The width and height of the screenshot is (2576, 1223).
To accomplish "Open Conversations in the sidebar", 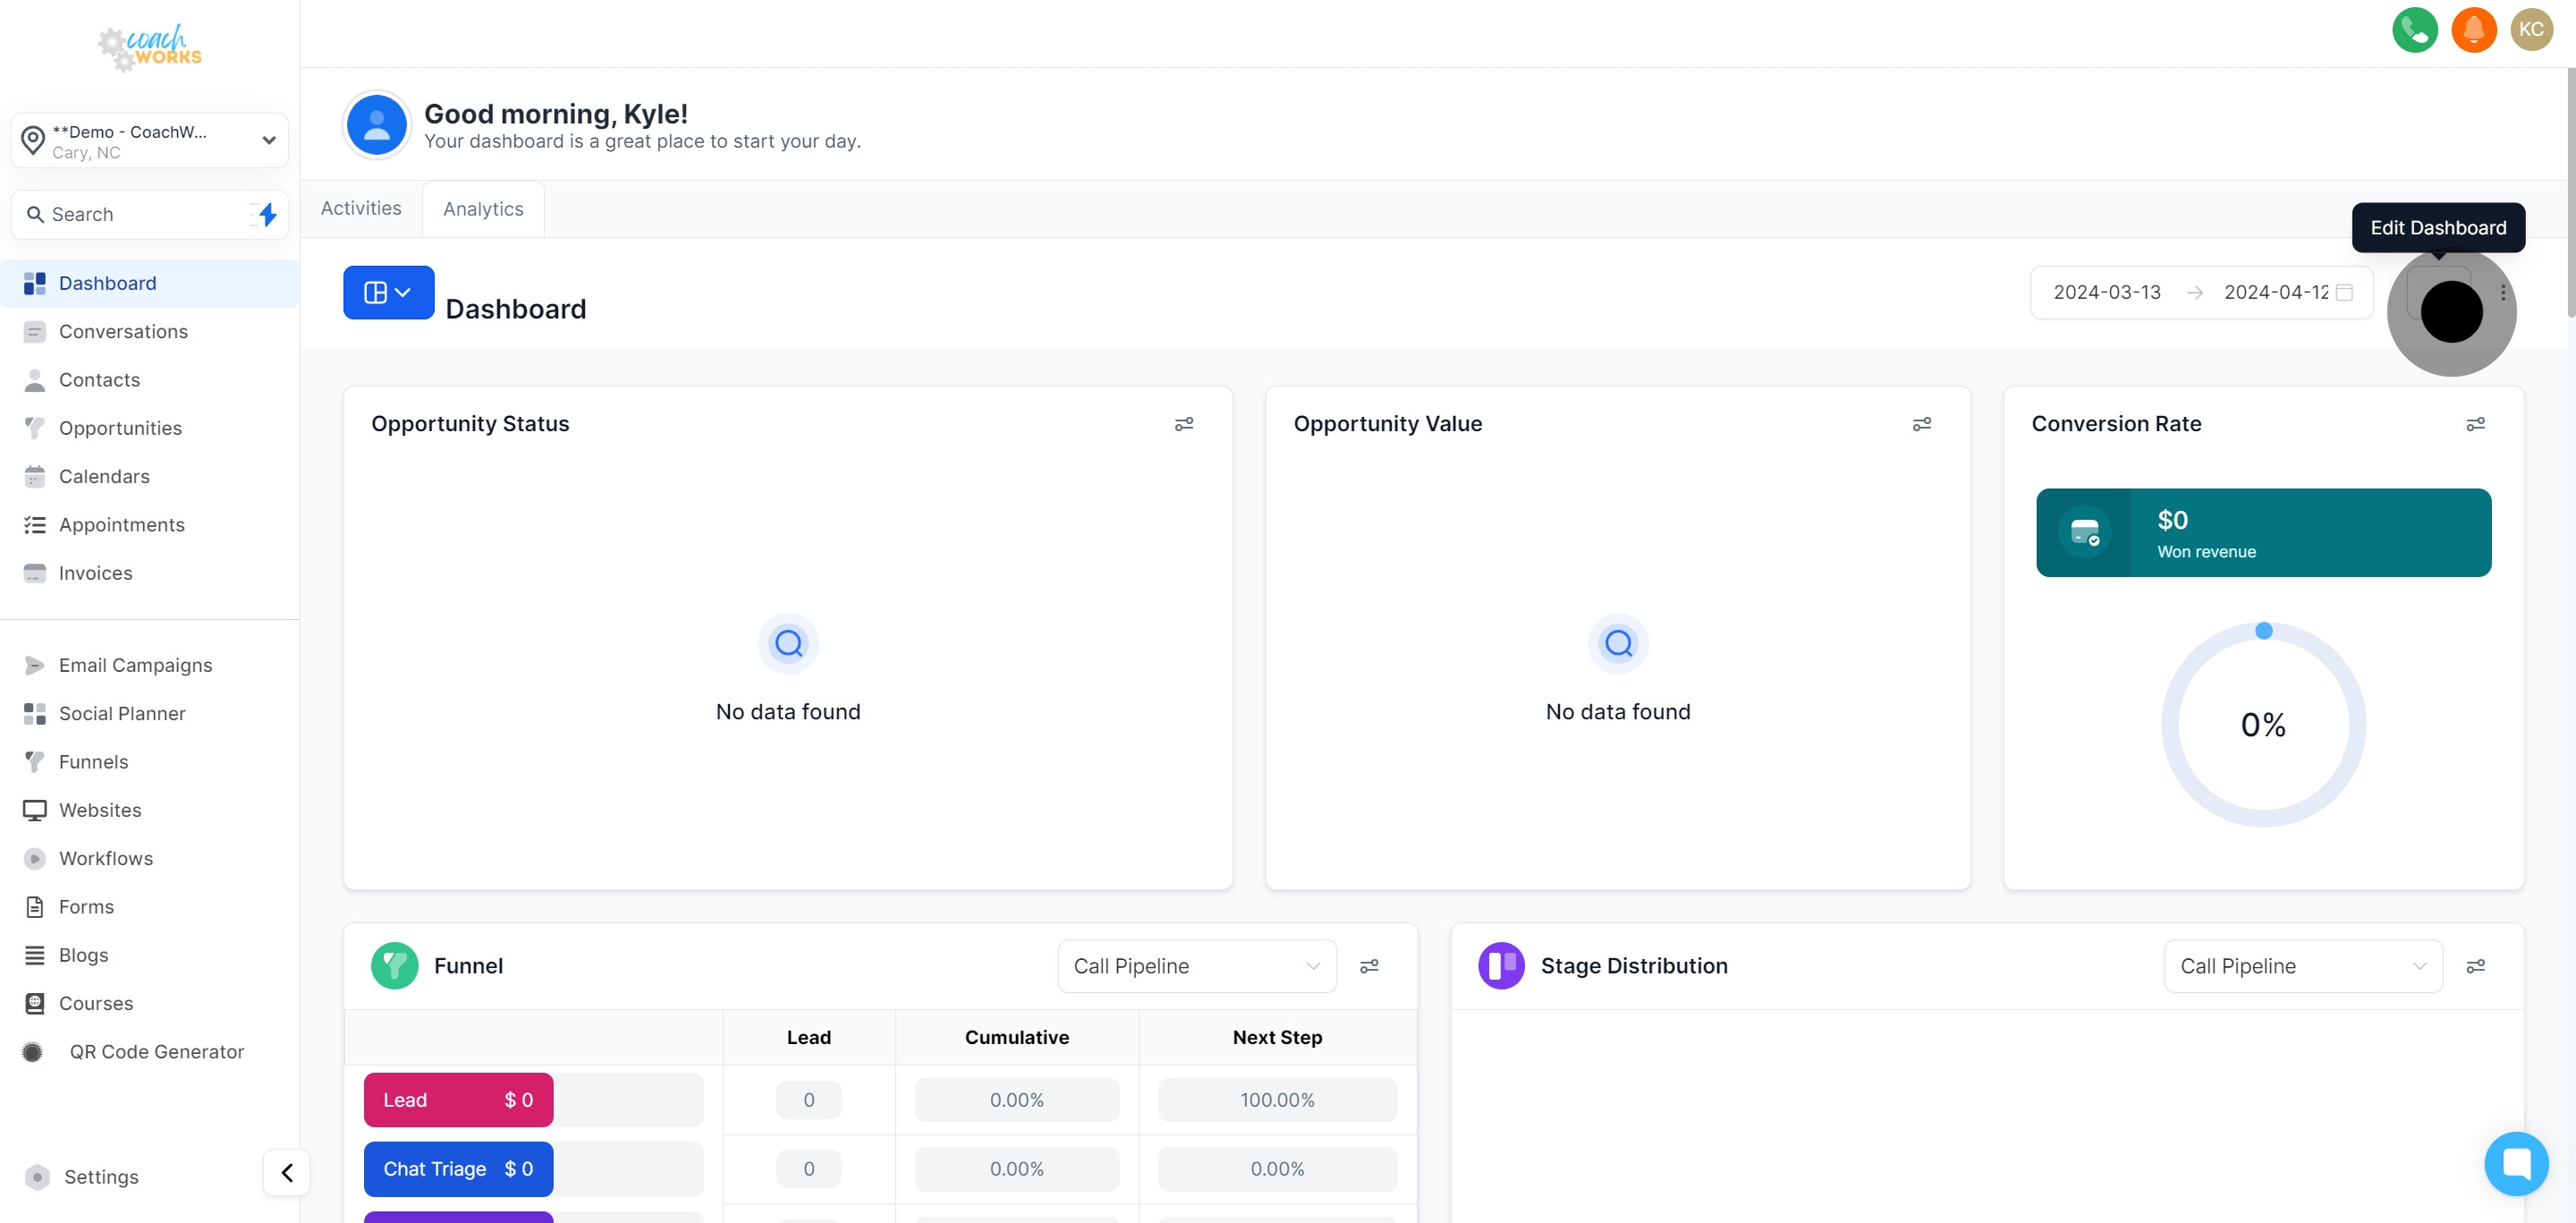I will tap(123, 331).
